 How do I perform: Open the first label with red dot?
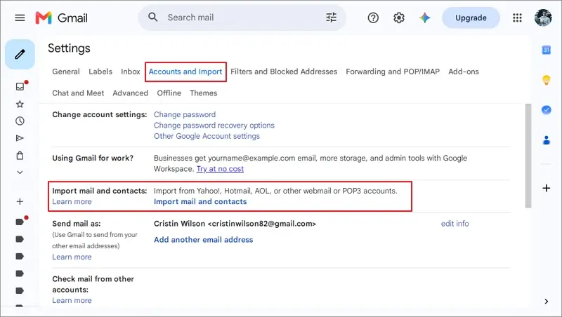point(20,222)
